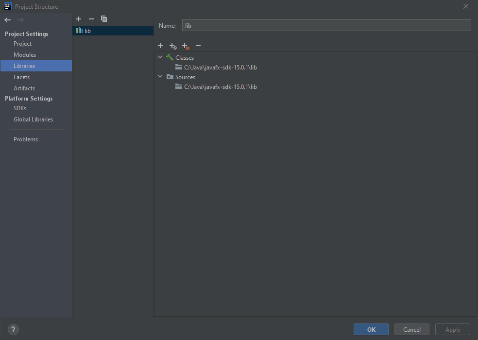Viewport: 478px width, 340px height.
Task: Open the Problems section
Action: 26,139
